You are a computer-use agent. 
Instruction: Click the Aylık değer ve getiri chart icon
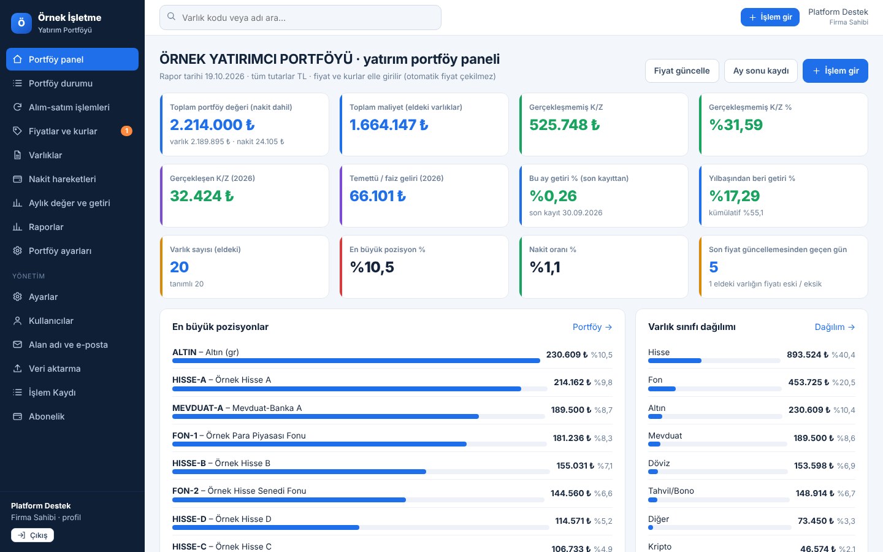(x=17, y=203)
